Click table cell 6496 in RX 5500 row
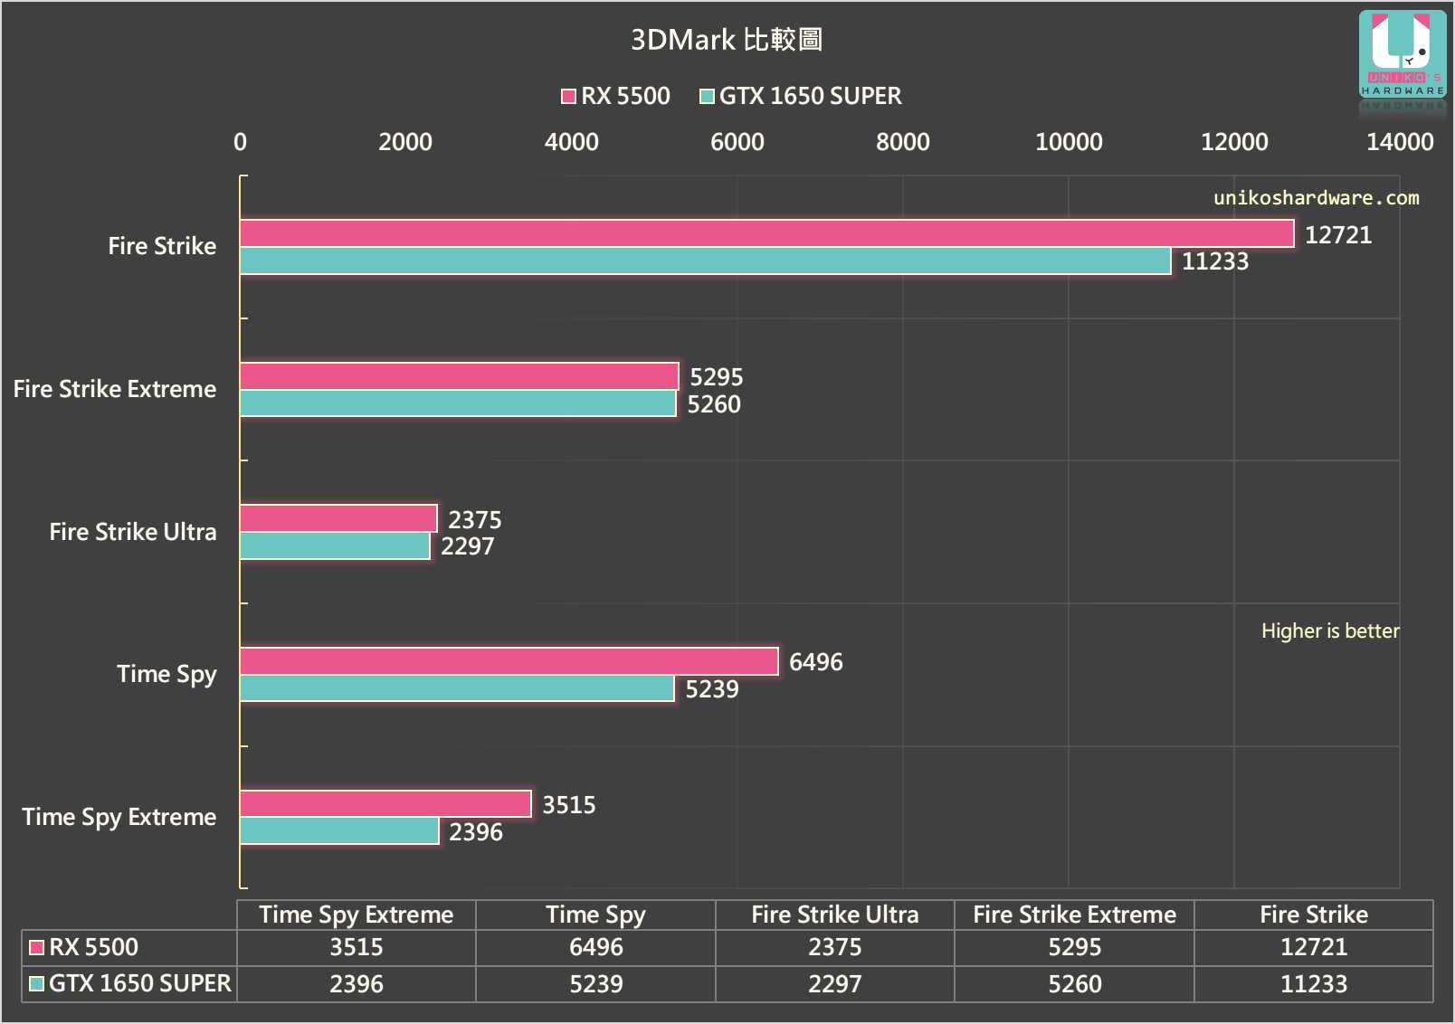Image resolution: width=1455 pixels, height=1024 pixels. pos(596,947)
